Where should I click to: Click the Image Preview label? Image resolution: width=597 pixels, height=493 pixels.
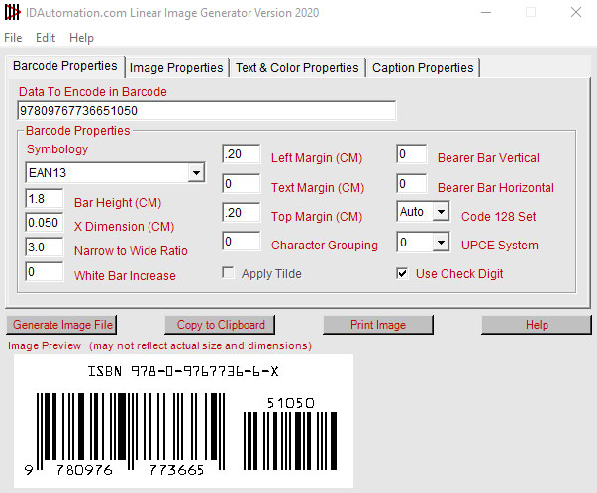pos(45,345)
